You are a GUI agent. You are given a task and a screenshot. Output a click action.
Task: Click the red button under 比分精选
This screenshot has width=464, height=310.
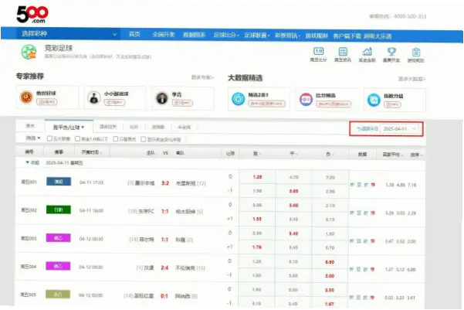pos(334,104)
